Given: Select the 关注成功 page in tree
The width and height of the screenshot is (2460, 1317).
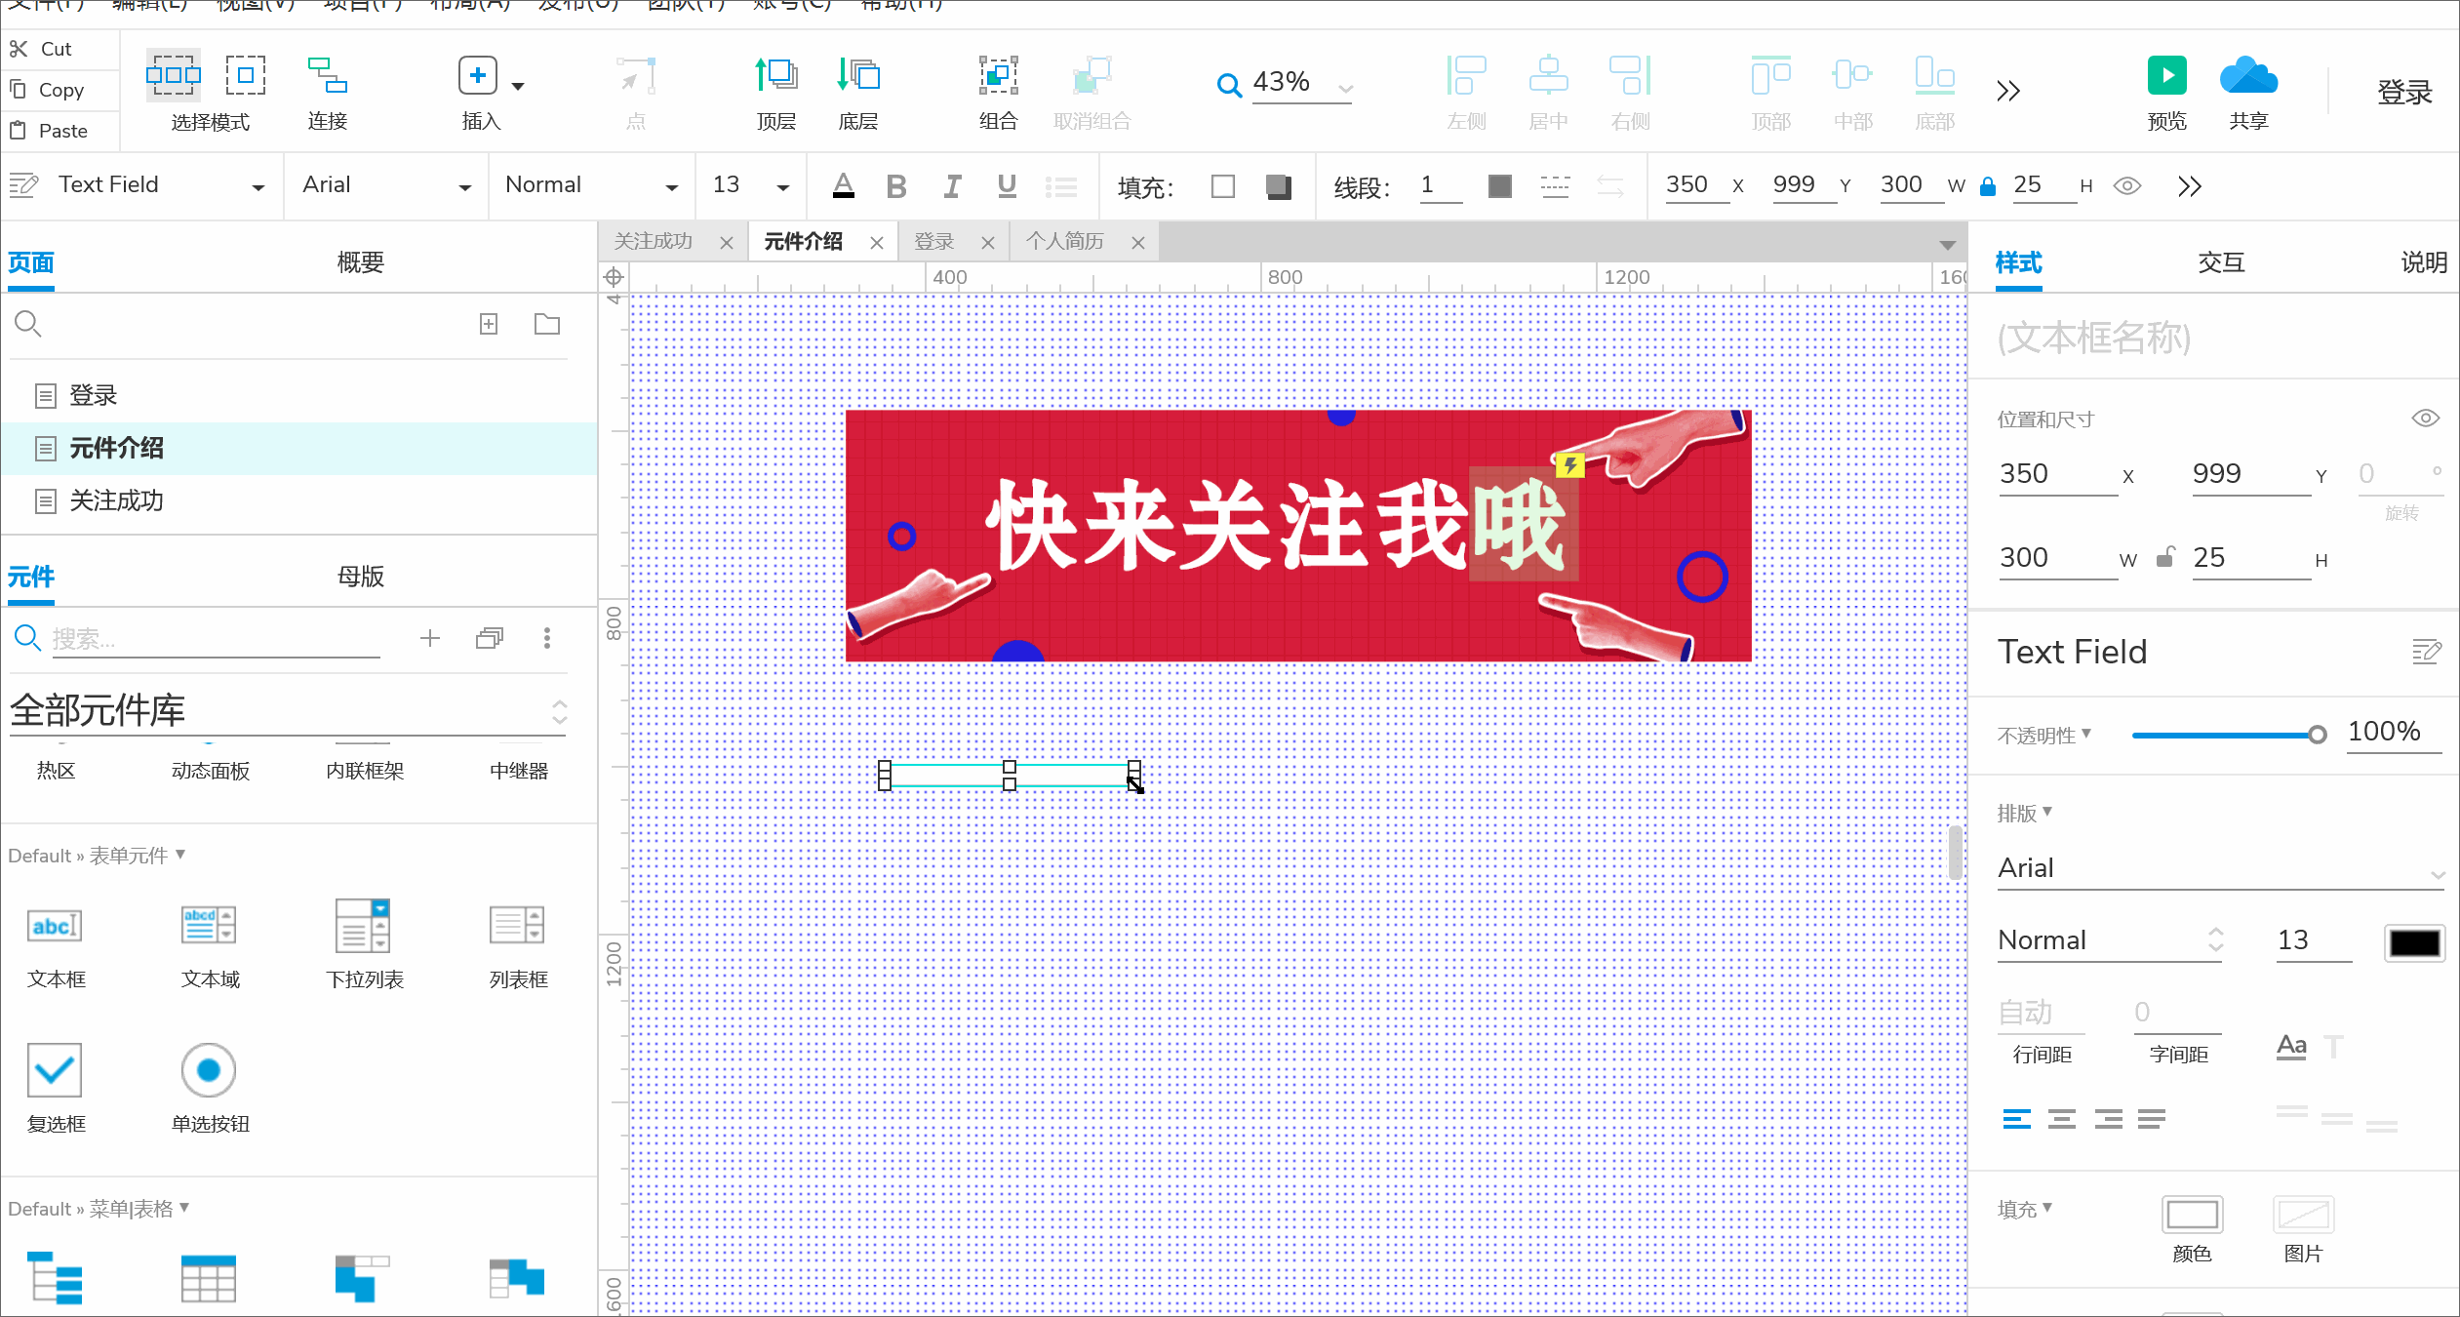Looking at the screenshot, I should (x=115, y=501).
